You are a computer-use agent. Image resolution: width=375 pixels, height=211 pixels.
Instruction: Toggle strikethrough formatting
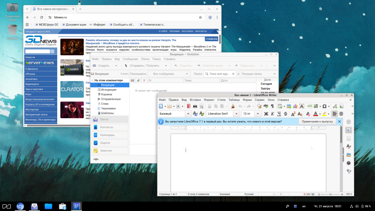click(285, 114)
